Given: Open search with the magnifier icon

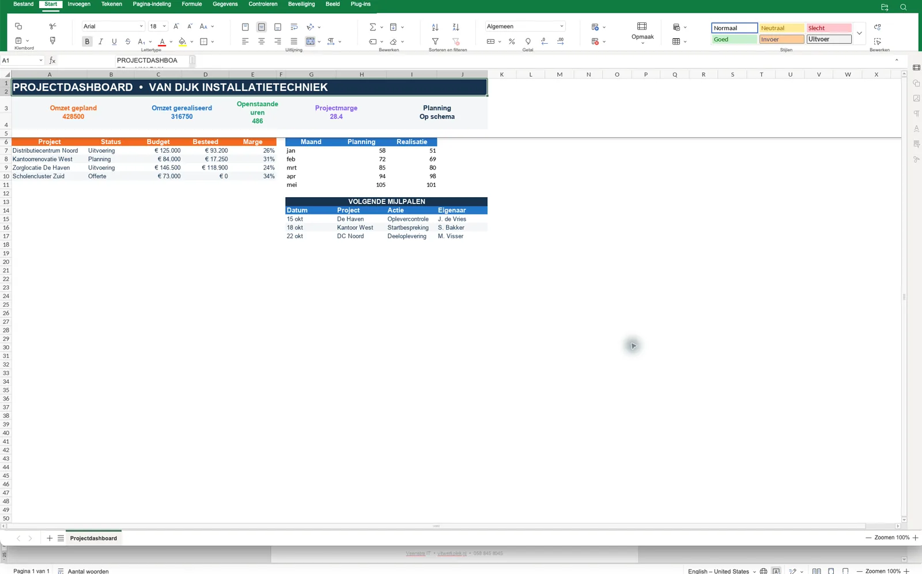Looking at the screenshot, I should point(904,7).
